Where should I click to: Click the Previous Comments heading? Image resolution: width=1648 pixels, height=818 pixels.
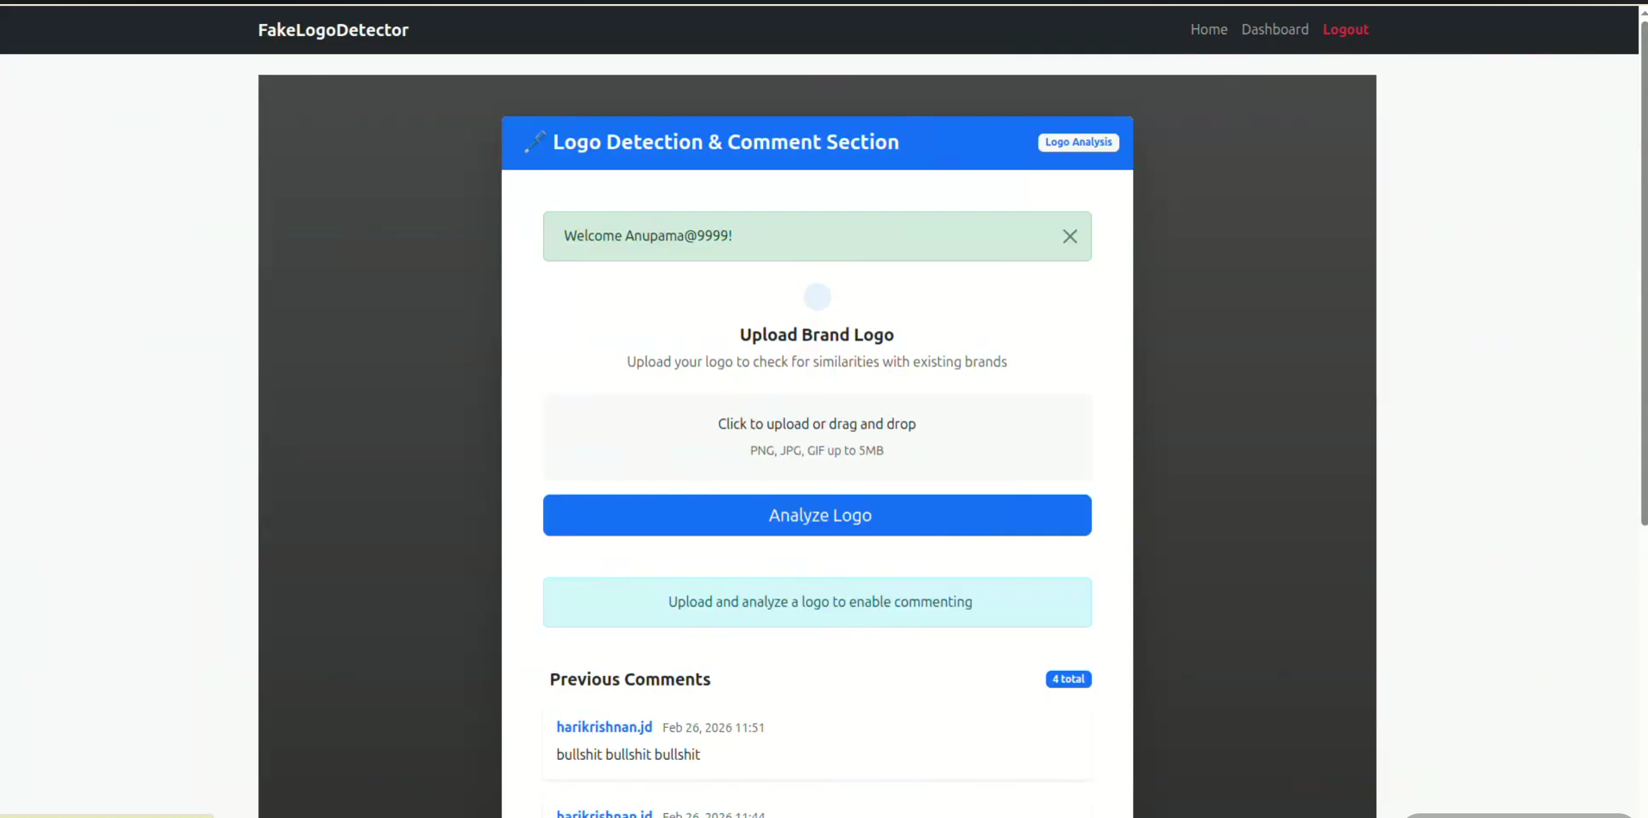629,679
